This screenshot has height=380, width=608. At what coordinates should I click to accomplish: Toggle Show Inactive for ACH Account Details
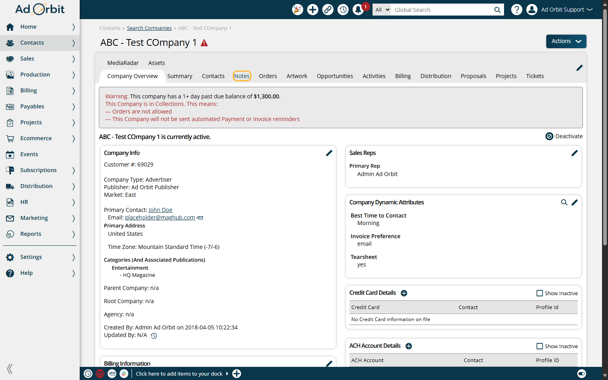(539, 346)
